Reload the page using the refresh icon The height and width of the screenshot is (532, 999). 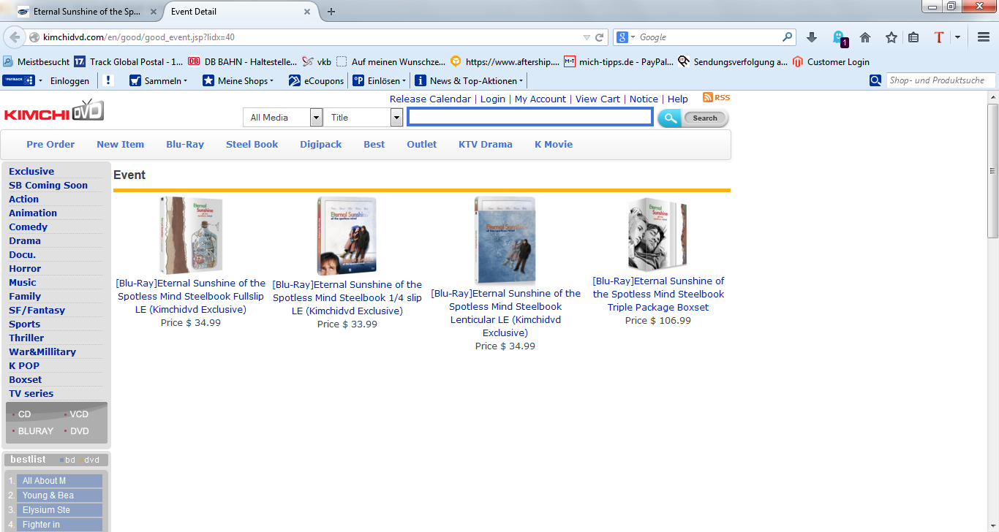click(x=600, y=37)
